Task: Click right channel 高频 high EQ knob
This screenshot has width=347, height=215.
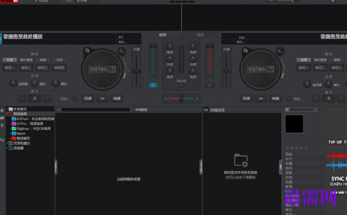Action: [x=193, y=47]
